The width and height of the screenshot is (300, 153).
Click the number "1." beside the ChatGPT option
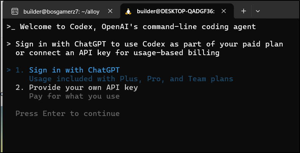[20, 70]
